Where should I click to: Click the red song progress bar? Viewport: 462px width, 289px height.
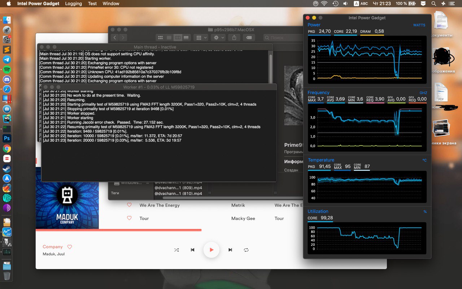tap(118, 230)
